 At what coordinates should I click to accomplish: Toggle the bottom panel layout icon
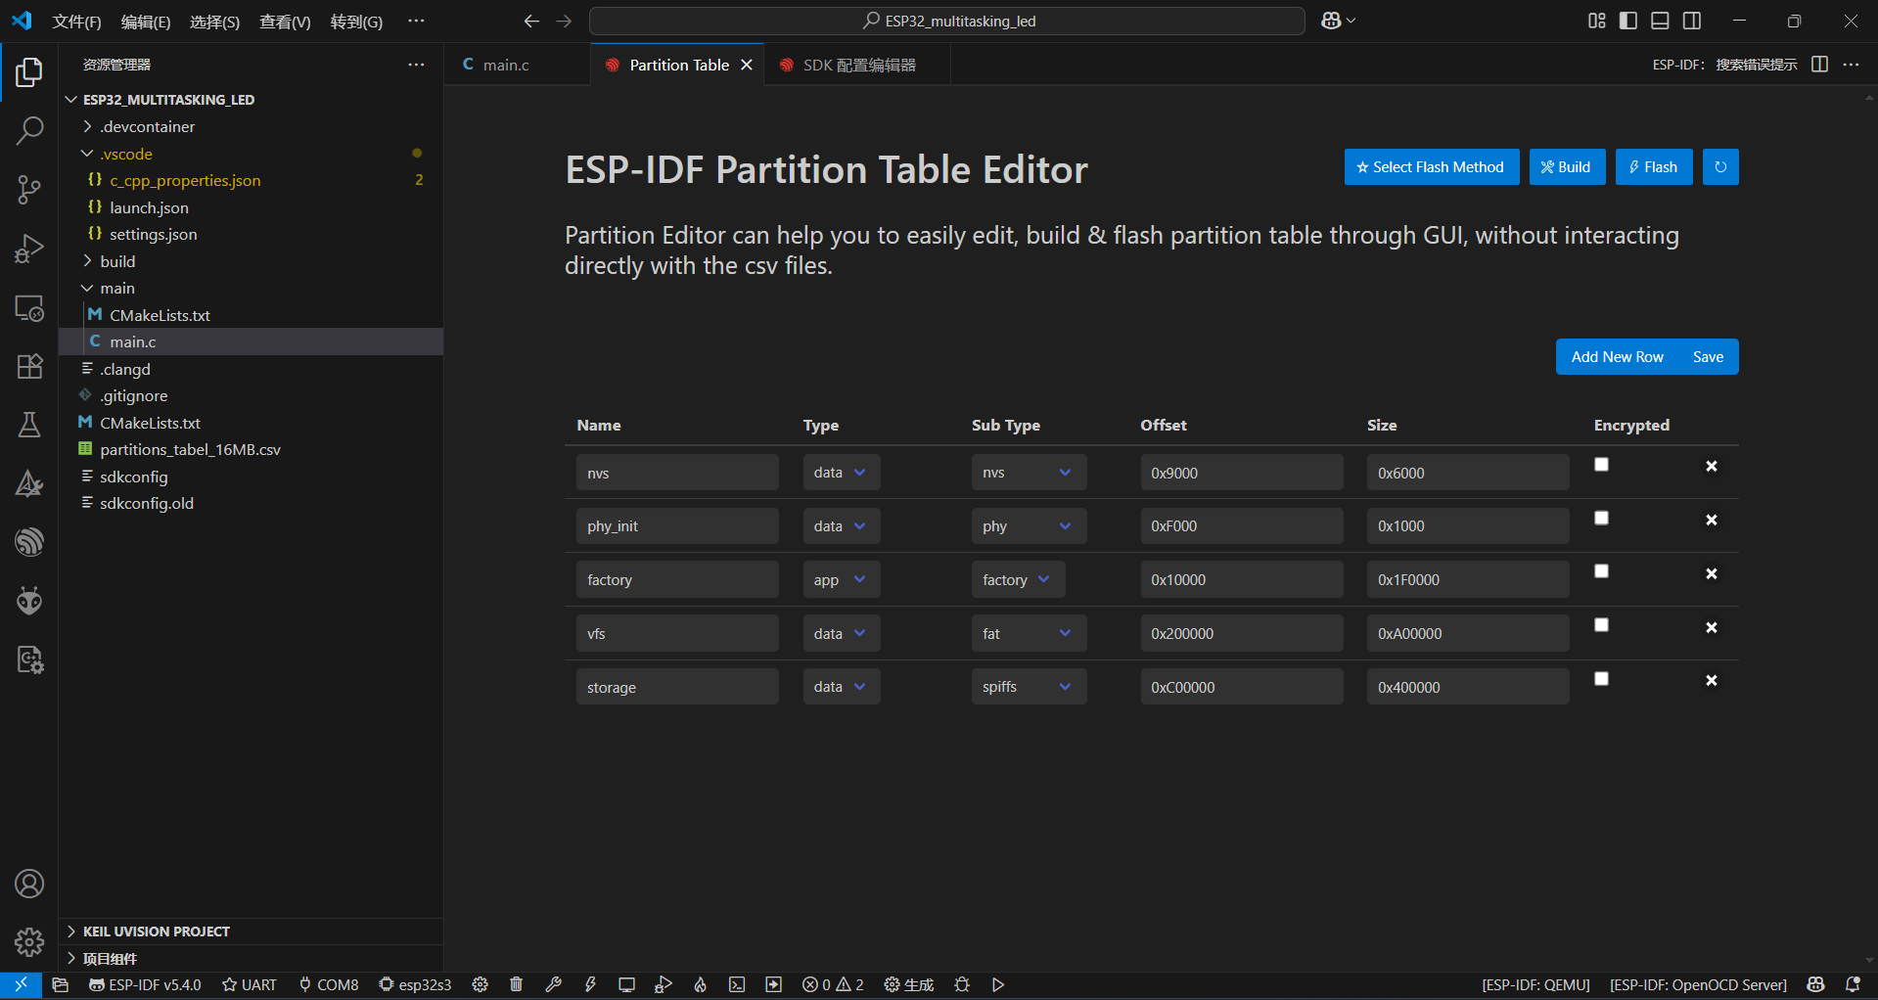click(x=1660, y=21)
